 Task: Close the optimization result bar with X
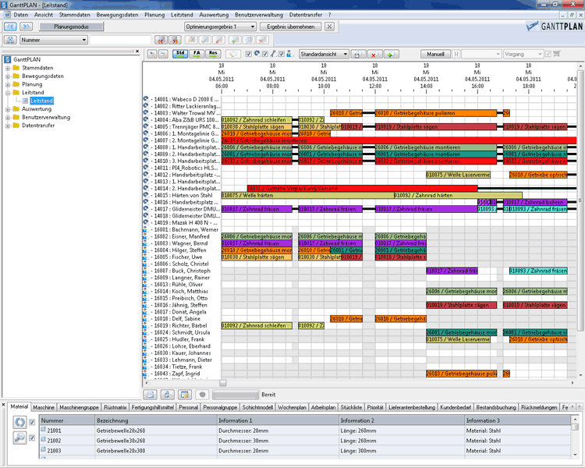click(329, 27)
